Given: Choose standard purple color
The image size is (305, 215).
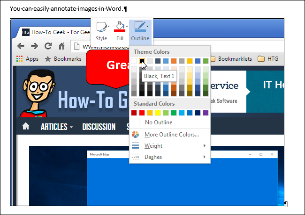Looking at the screenshot, I should point(206,113).
